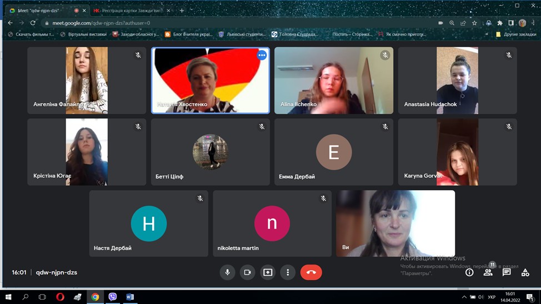Viewport: 541px width, 304px height.
Task: Click the meet.google.com address bar
Action: (x=222, y=23)
